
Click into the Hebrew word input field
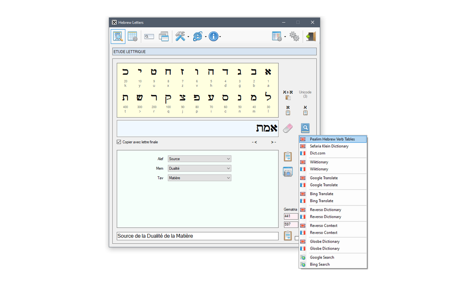point(198,128)
